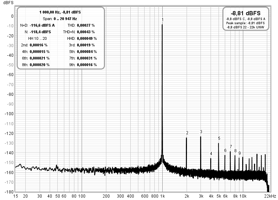The height and width of the screenshot is (200, 278).
Task: Click harmonic marker "4" above the 4k spike
Action: tap(211, 154)
